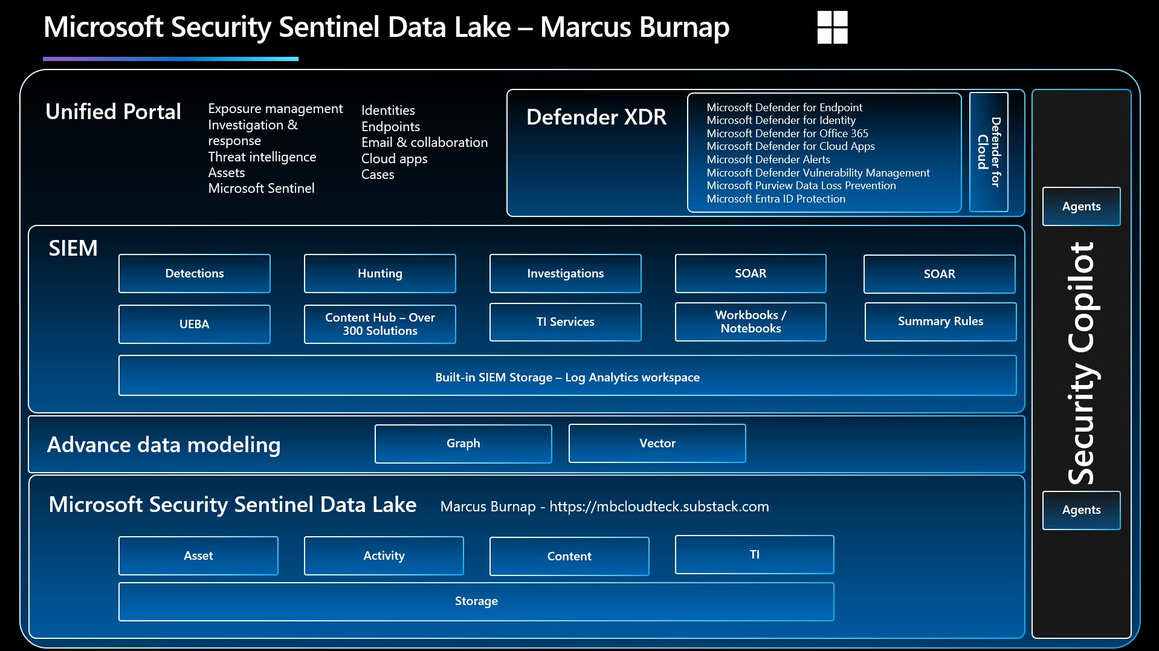This screenshot has height=651, width=1159.
Task: Select Investigation & response text
Action: [x=253, y=132]
